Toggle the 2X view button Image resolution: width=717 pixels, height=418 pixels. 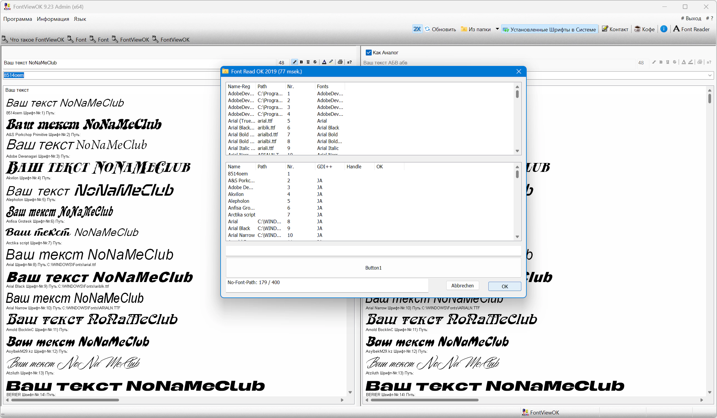pos(417,29)
